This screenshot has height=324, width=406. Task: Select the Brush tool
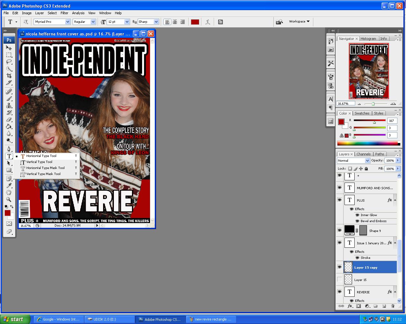[9, 99]
